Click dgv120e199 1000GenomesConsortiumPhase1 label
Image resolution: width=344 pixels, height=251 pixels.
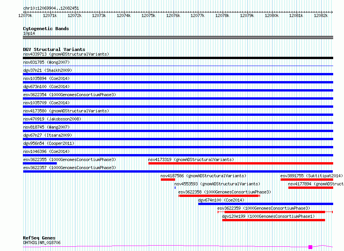[268, 216]
